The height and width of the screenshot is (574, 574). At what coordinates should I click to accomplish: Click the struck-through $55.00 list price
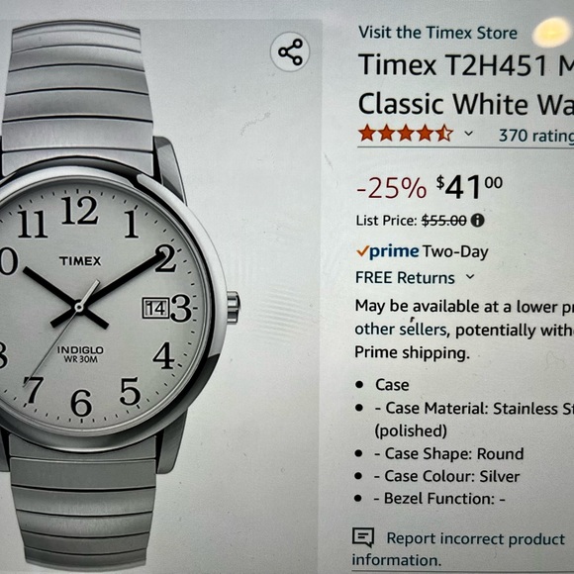(x=444, y=221)
